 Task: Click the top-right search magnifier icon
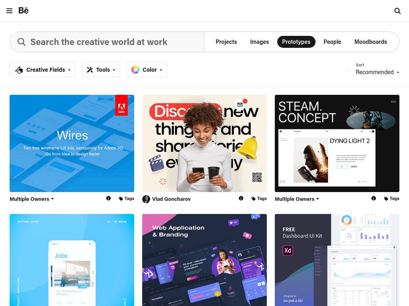397,11
